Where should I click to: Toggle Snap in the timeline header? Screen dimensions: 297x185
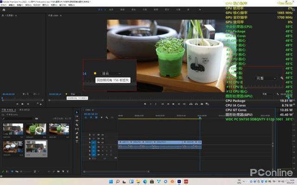point(91,117)
